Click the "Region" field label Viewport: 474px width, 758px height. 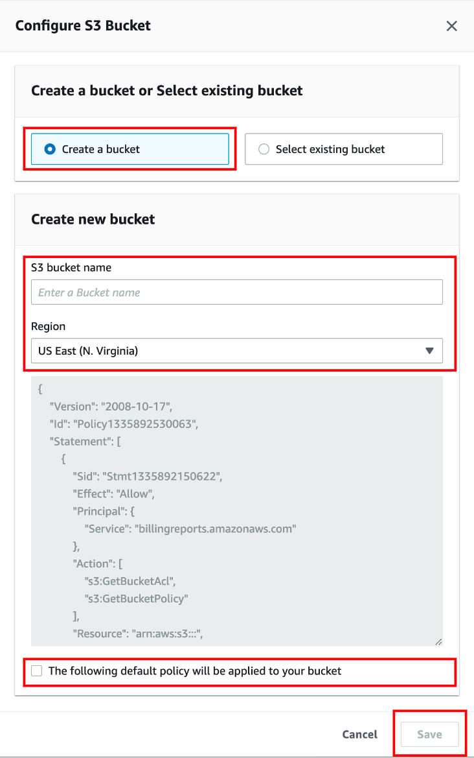(49, 327)
